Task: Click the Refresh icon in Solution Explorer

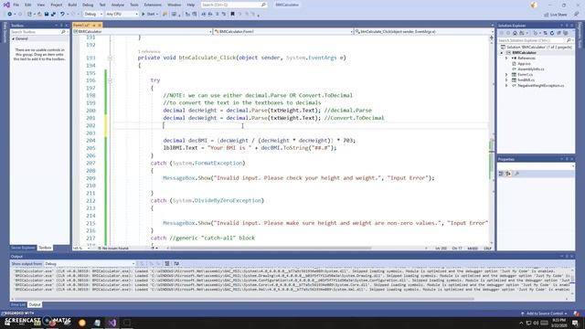Action: coord(552,33)
